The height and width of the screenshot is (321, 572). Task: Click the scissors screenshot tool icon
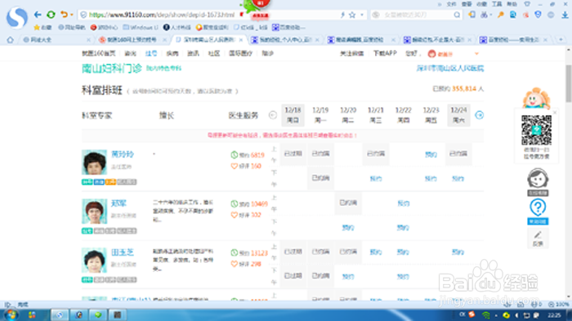[x=484, y=15]
